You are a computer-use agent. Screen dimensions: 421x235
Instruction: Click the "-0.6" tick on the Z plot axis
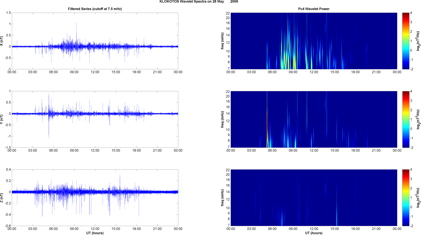point(7,226)
